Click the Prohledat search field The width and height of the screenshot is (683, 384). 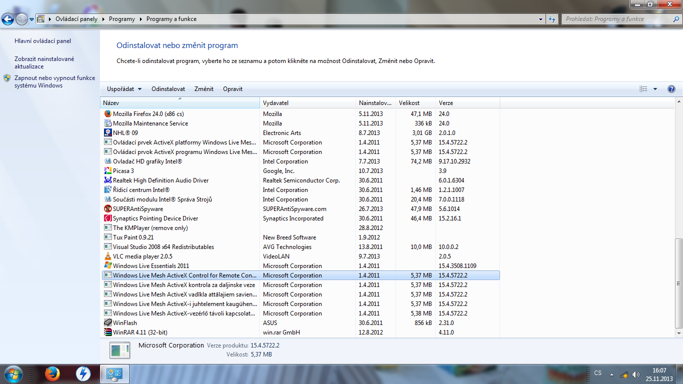[617, 19]
